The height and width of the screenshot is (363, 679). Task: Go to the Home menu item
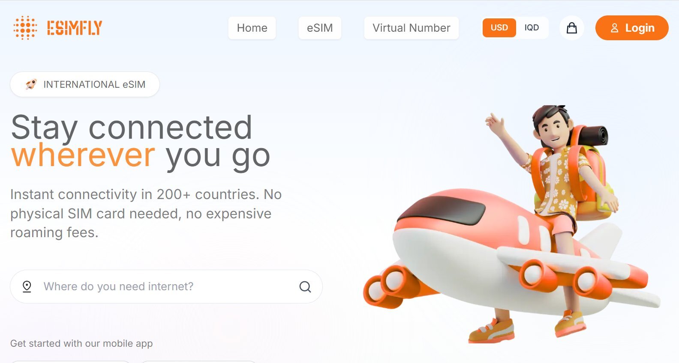252,28
